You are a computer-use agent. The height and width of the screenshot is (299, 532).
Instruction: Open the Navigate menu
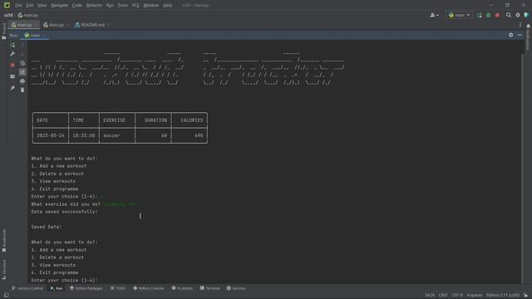coord(59,5)
